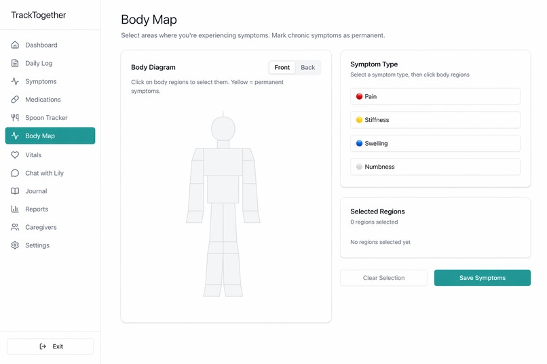Click the Symptom Type heading
The image size is (547, 364).
374,64
